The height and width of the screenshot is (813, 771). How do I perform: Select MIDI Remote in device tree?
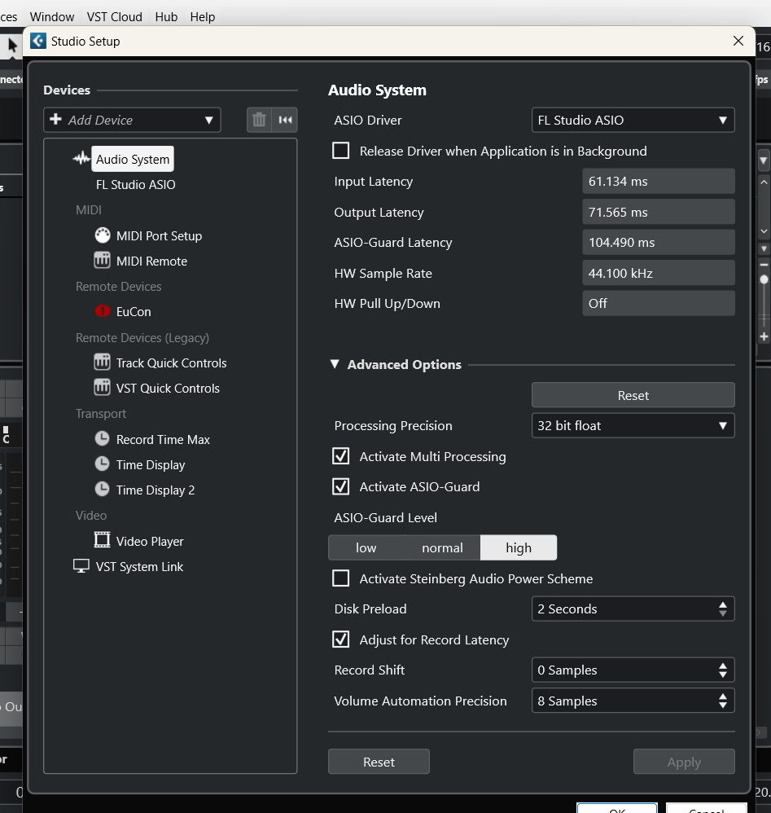pyautogui.click(x=151, y=261)
